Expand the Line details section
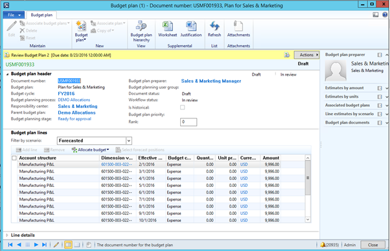390x251 pixels. 7,235
